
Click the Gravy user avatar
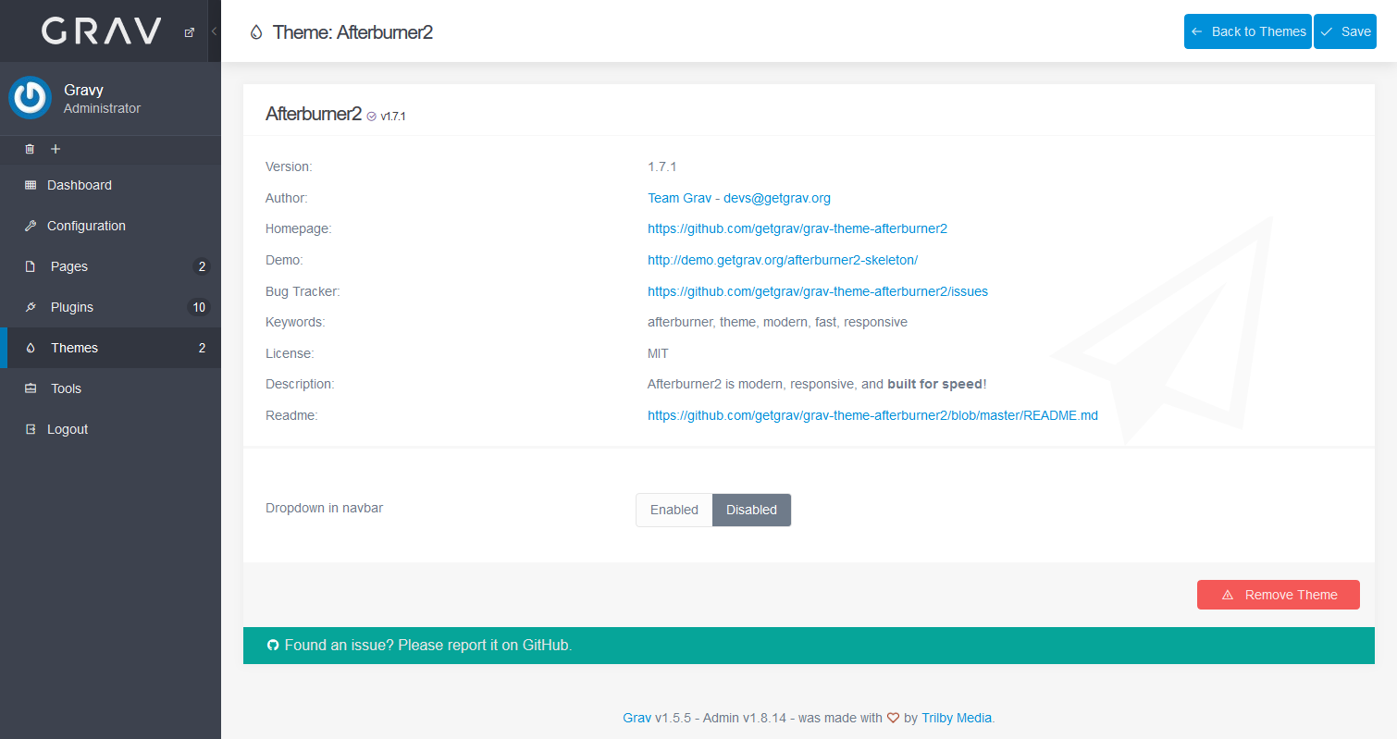pos(30,98)
